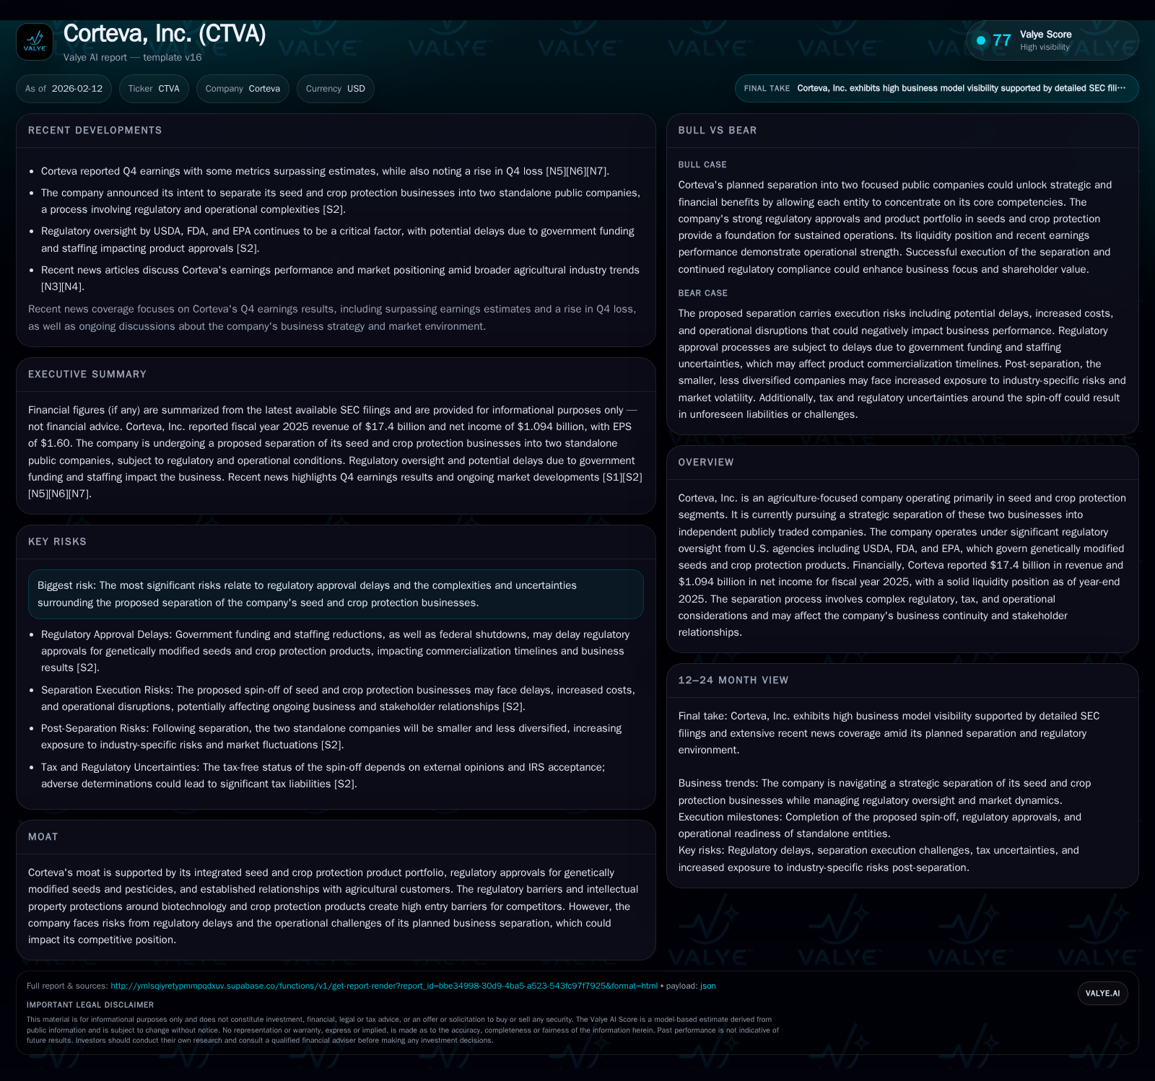The height and width of the screenshot is (1081, 1155).
Task: Click the Valye logo icon beside the title
Action: (x=35, y=42)
